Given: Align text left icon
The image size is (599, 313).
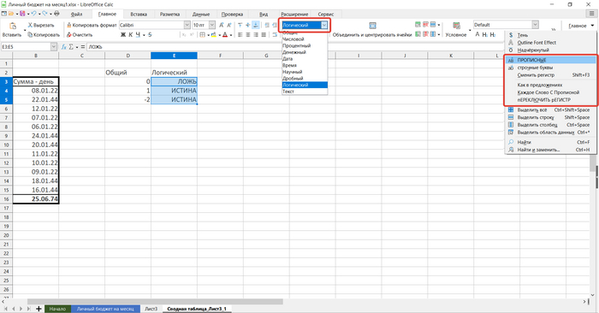Looking at the screenshot, I should coord(240,35).
